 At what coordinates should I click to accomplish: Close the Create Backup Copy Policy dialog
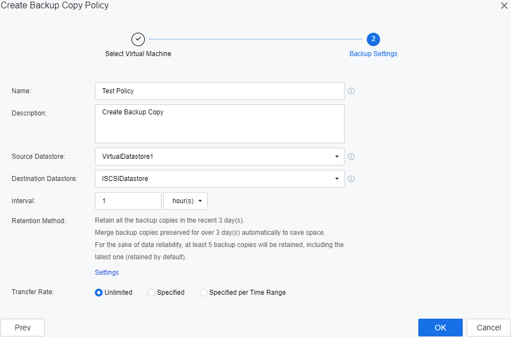504,5
